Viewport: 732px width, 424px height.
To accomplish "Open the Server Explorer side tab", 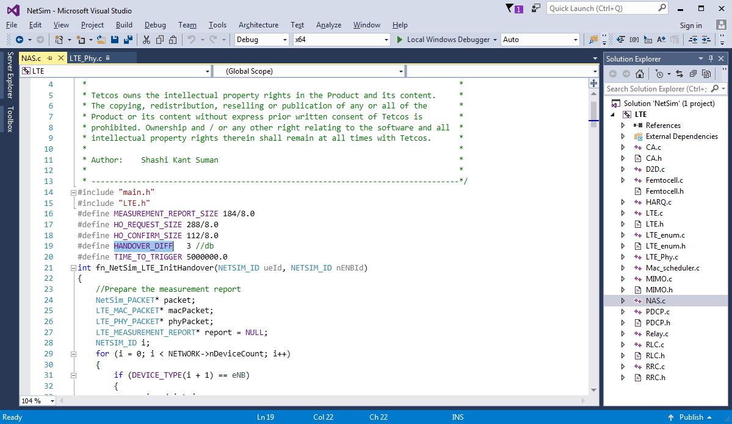I will 10,75.
